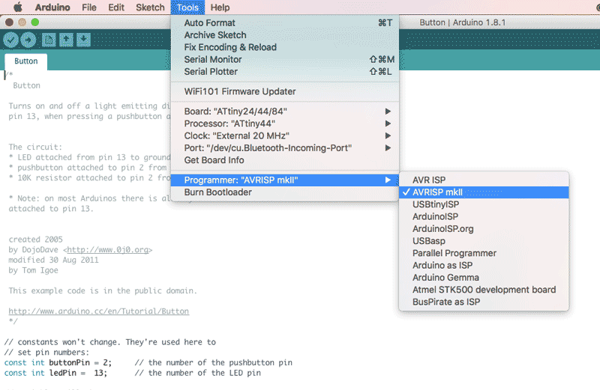Click the Upload arrow toolbar icon
Viewport: 600px width, 390px height.
coord(28,40)
